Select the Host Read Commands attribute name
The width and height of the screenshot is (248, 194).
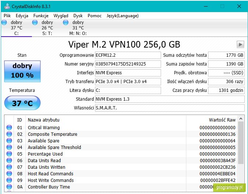tap(51, 174)
